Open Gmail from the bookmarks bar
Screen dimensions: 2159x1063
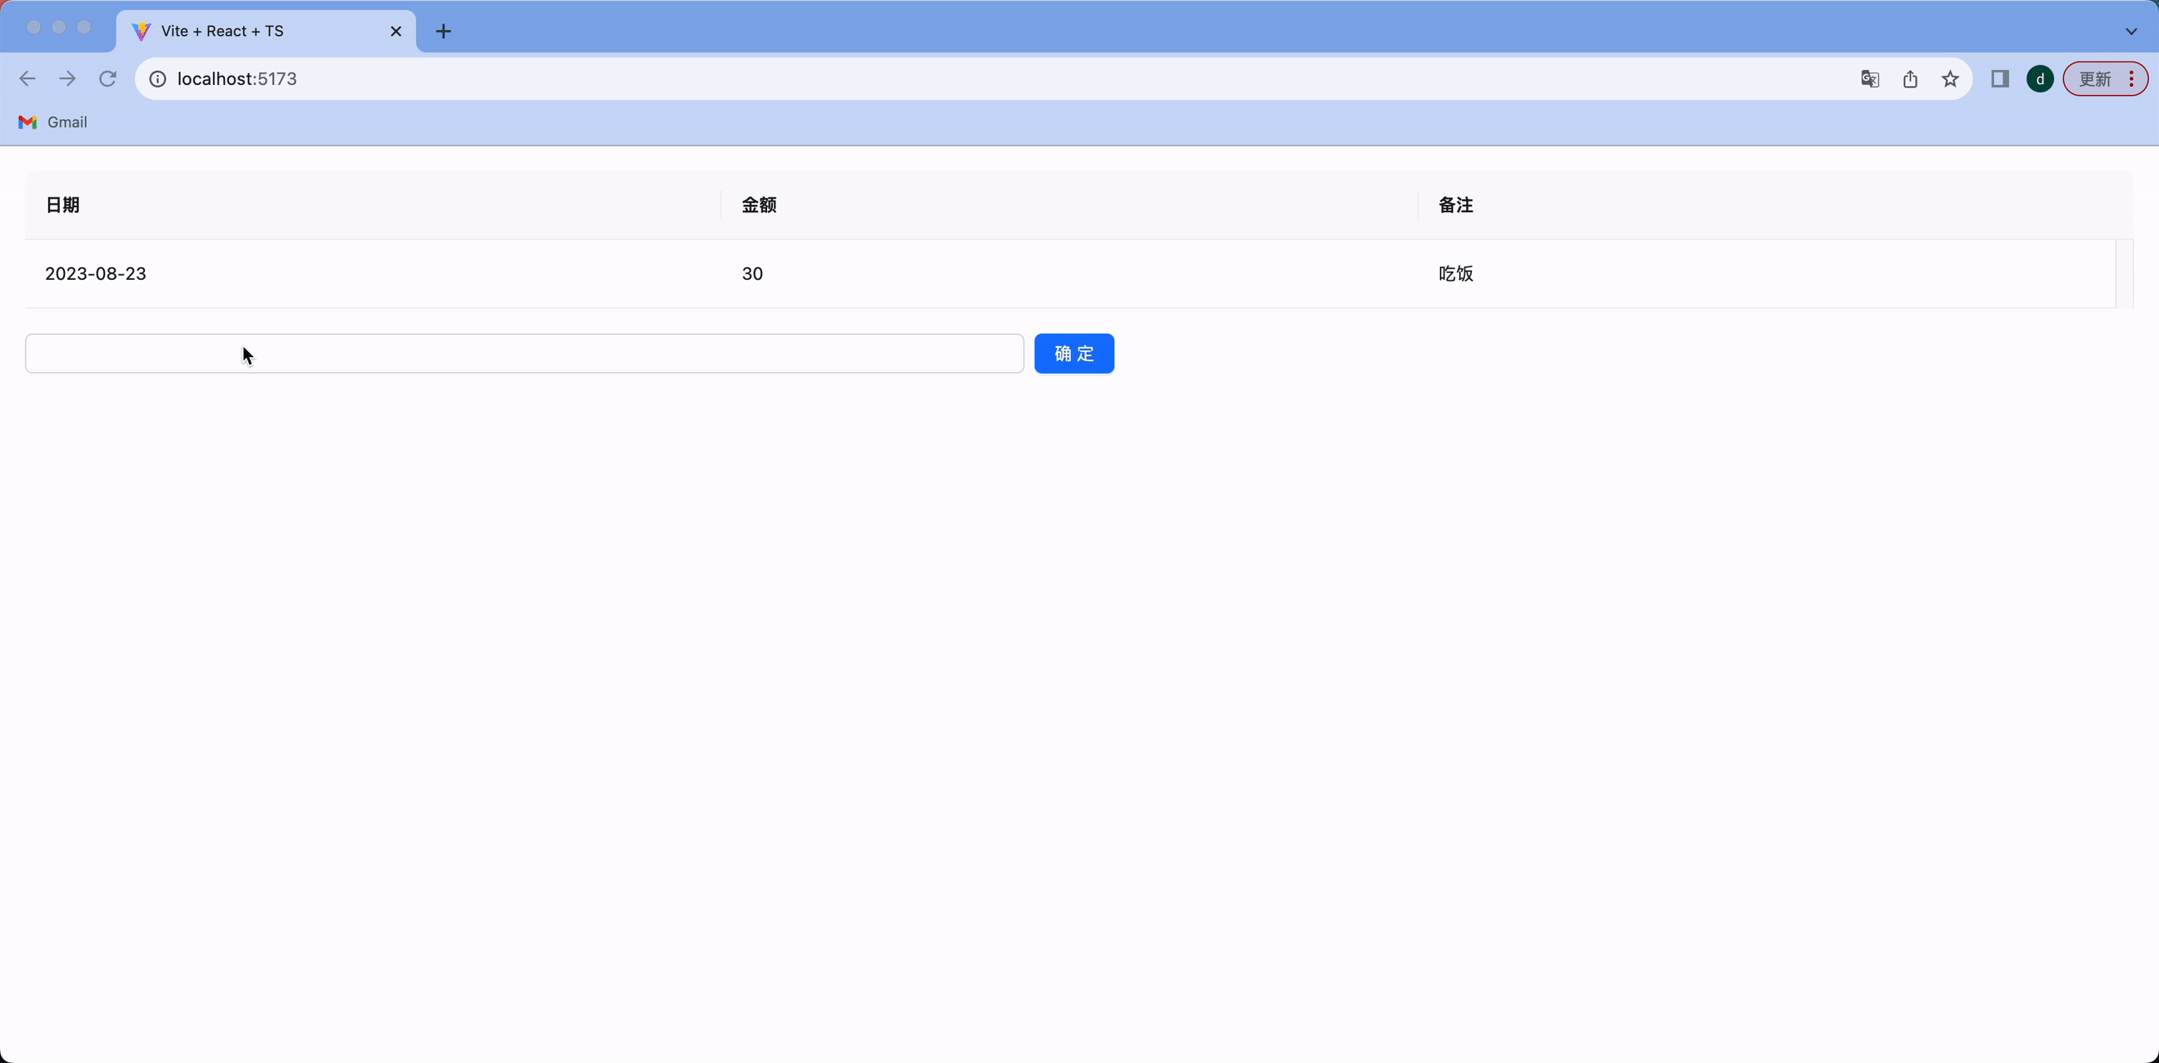tap(52, 122)
